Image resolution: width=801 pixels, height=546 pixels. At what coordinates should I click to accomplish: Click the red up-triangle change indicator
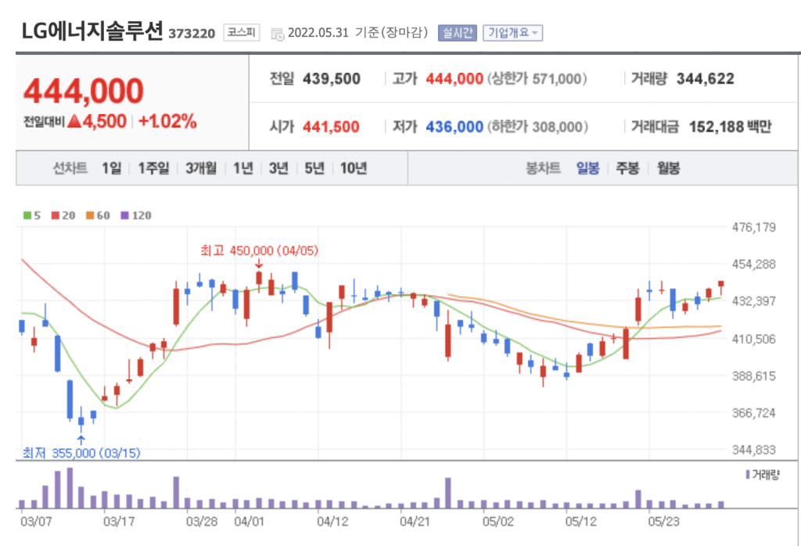coord(74,121)
